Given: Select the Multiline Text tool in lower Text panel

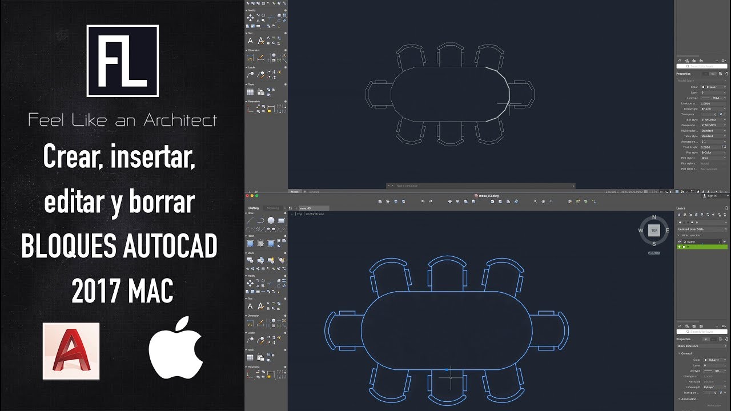Looking at the screenshot, I should click(x=250, y=306).
